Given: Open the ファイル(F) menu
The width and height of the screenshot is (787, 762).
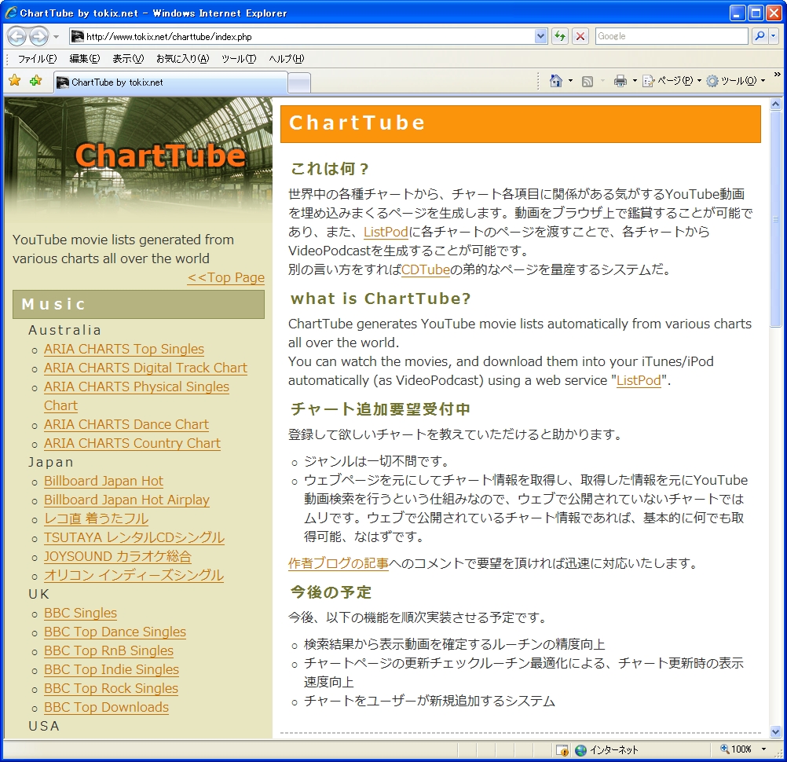Looking at the screenshot, I should coord(37,59).
